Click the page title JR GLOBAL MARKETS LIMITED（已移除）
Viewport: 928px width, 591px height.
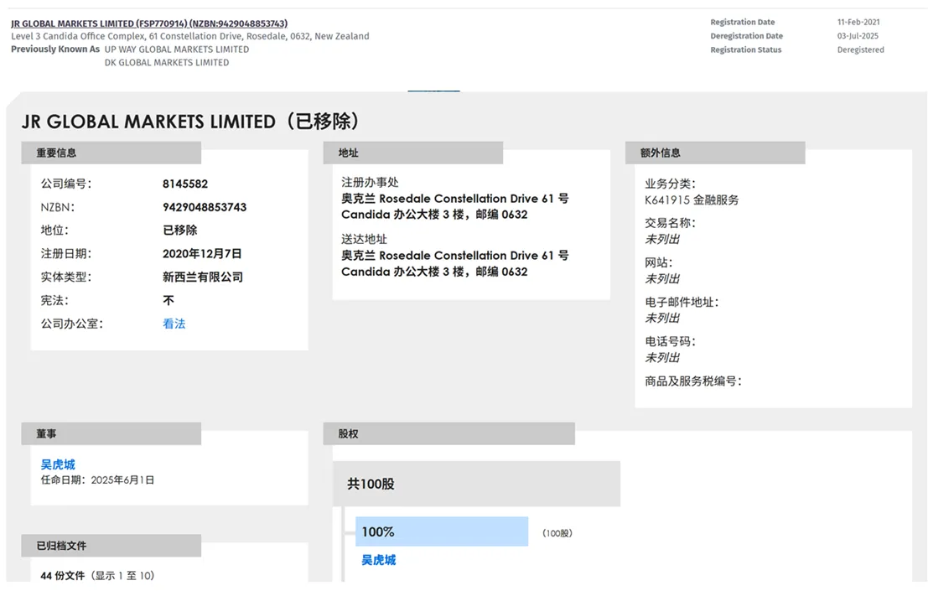click(190, 122)
